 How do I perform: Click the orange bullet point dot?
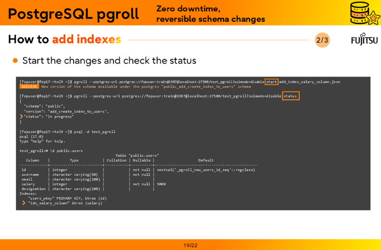pos(15,61)
